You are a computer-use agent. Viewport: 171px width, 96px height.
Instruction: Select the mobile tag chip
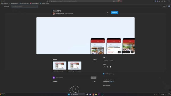[112, 60]
